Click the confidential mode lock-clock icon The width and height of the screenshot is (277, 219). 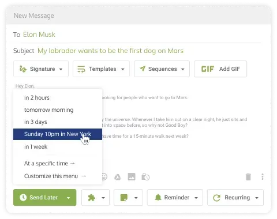145,177
